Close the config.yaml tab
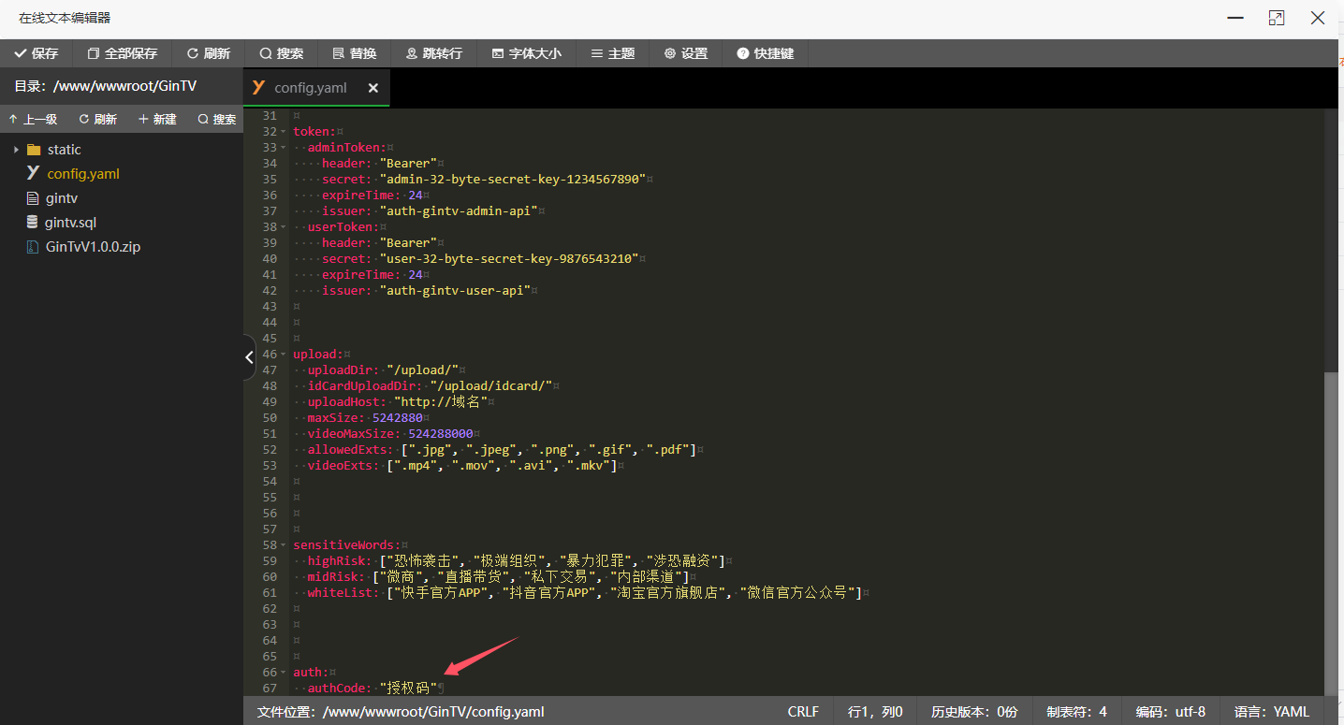Viewport: 1344px width, 725px height. coord(373,88)
